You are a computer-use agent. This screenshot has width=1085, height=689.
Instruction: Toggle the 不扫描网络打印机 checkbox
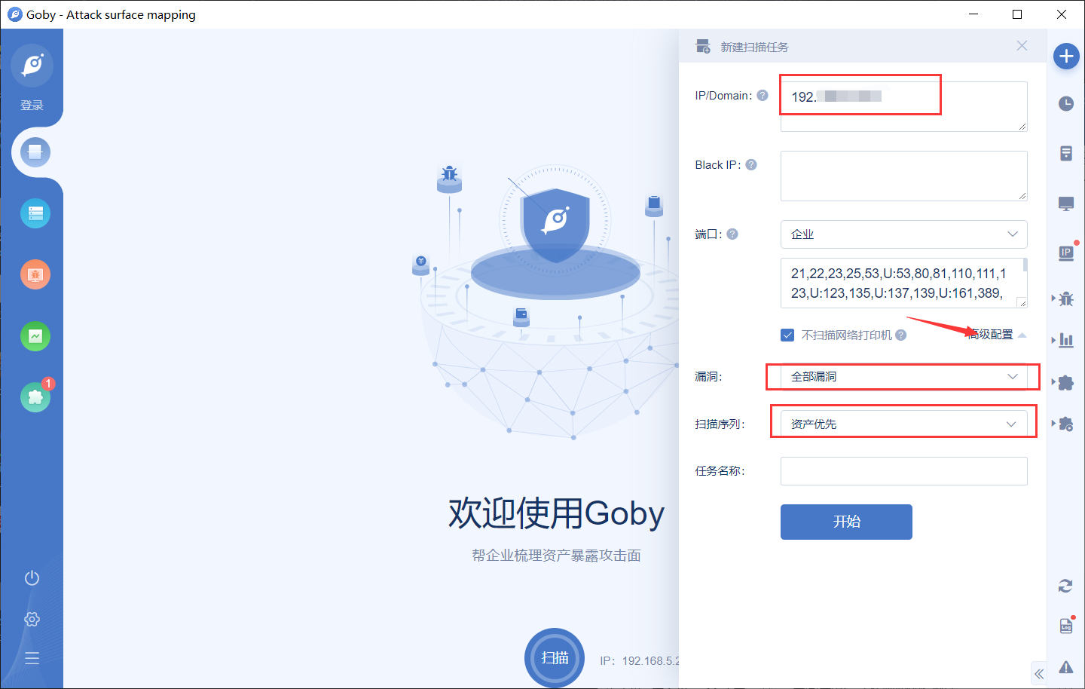[787, 335]
